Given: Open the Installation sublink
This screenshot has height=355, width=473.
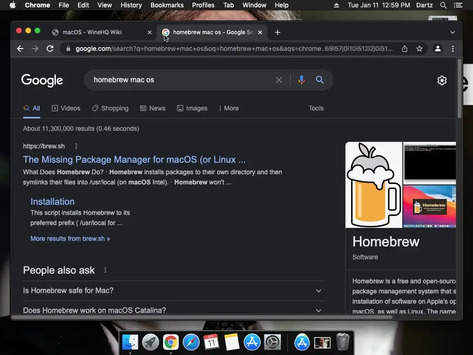Looking at the screenshot, I should click(x=53, y=202).
